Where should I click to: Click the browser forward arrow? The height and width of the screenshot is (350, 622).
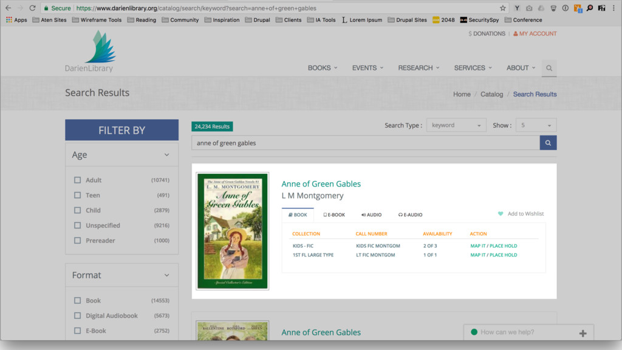click(x=20, y=8)
